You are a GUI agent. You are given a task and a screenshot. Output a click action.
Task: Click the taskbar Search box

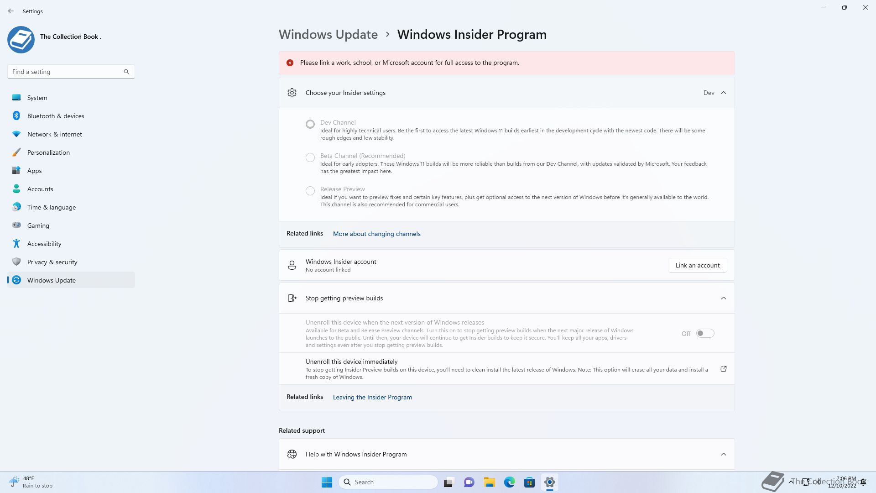[x=388, y=482]
